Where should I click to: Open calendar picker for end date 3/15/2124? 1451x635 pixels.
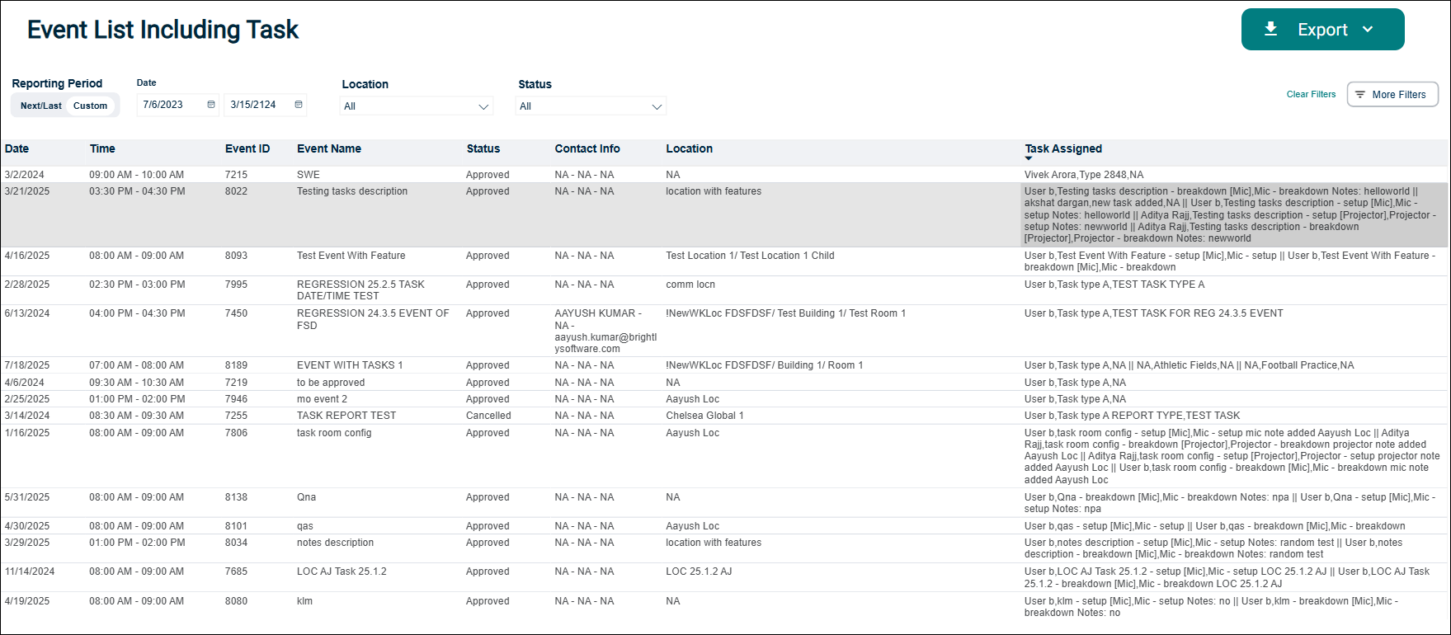[x=299, y=105]
